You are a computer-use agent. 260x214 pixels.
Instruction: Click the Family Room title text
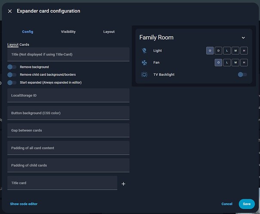(x=156, y=38)
